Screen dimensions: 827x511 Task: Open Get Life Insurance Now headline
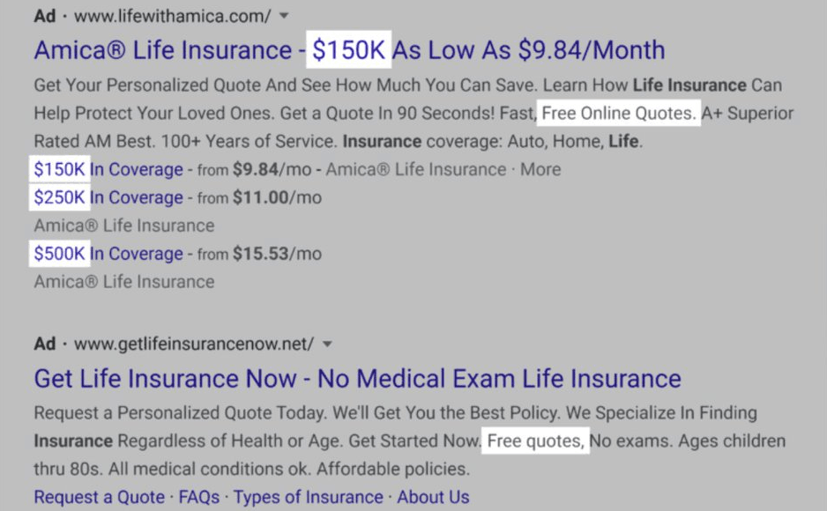pyautogui.click(x=357, y=379)
